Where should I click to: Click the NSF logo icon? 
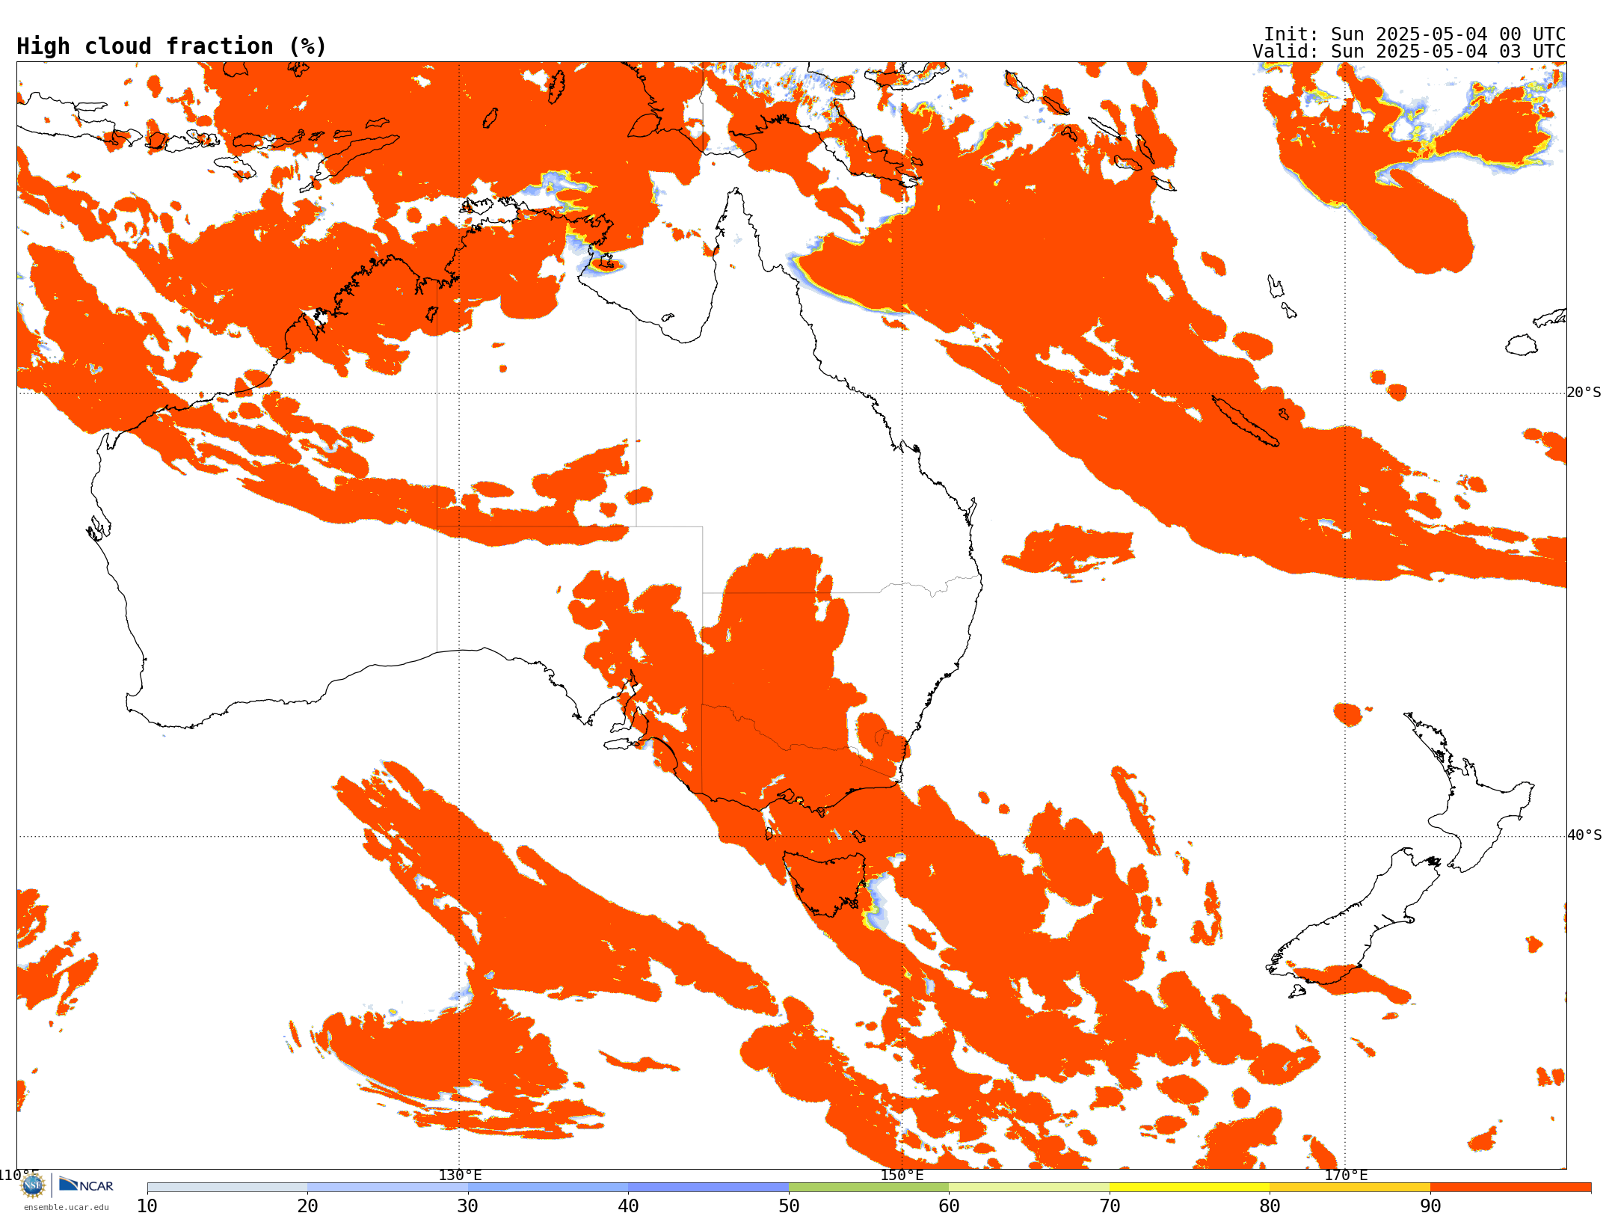33,1185
